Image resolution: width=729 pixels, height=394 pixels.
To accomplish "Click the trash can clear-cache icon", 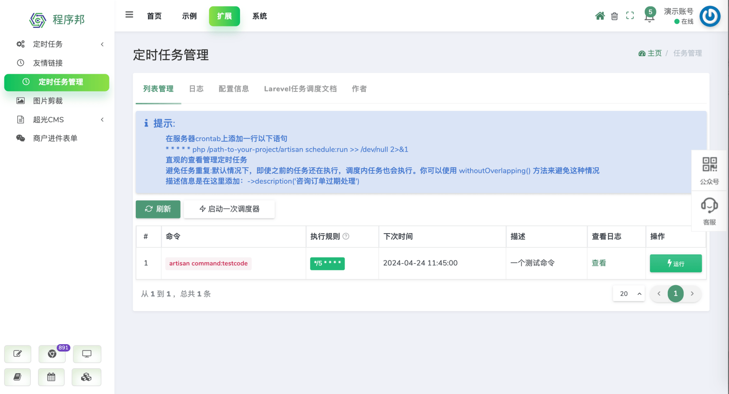I will click(614, 16).
